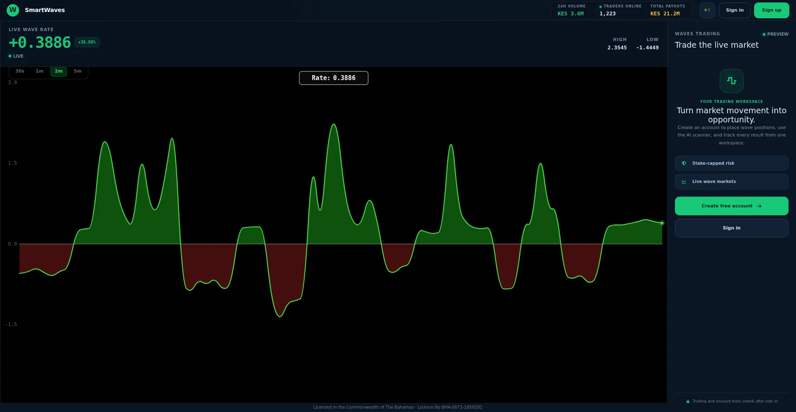Click the PREVIEW status label

pos(775,34)
